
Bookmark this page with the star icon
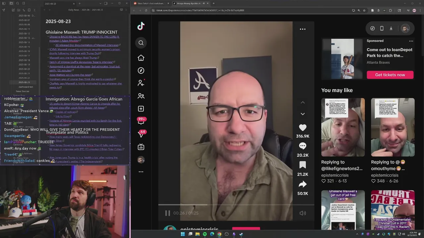tap(364, 10)
